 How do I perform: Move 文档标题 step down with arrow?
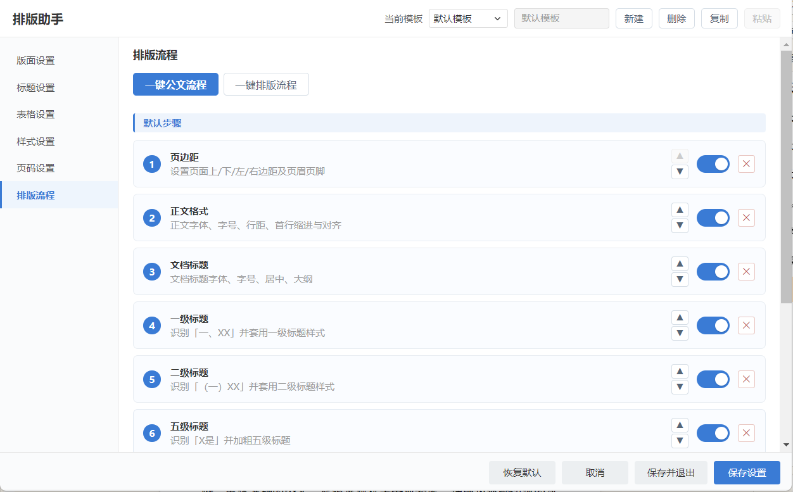[680, 279]
